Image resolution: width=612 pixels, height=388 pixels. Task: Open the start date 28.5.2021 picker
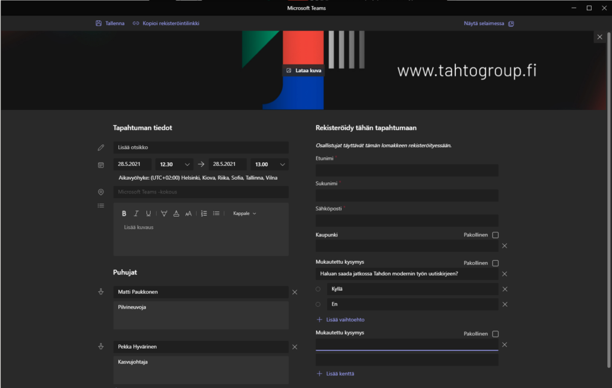coord(132,164)
